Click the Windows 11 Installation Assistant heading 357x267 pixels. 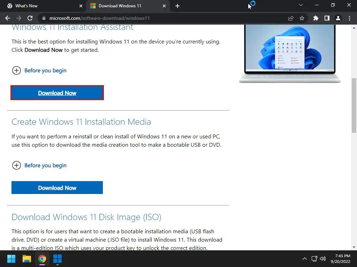pos(73,27)
